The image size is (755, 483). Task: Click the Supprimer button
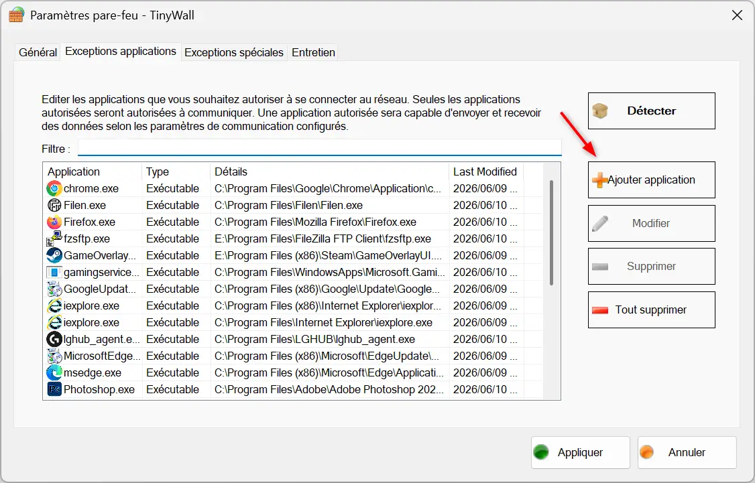652,267
